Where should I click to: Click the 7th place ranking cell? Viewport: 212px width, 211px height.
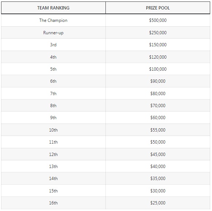tap(53, 94)
